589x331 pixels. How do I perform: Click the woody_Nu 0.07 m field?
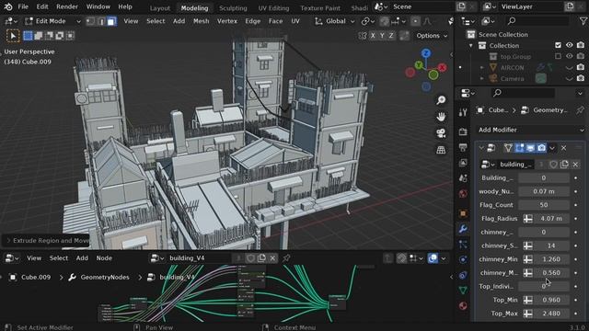click(x=544, y=191)
